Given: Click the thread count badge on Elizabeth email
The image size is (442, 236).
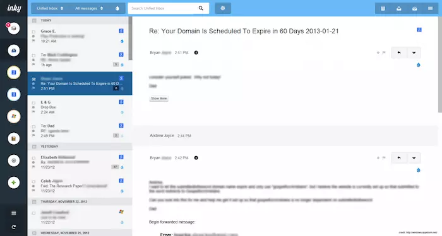Looking at the screenshot, I should [115, 167].
